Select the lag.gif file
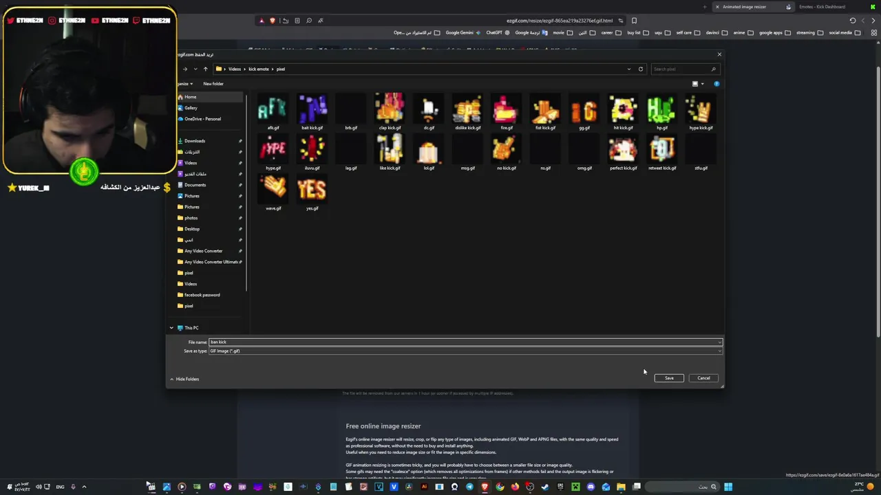The width and height of the screenshot is (881, 495). click(x=351, y=153)
